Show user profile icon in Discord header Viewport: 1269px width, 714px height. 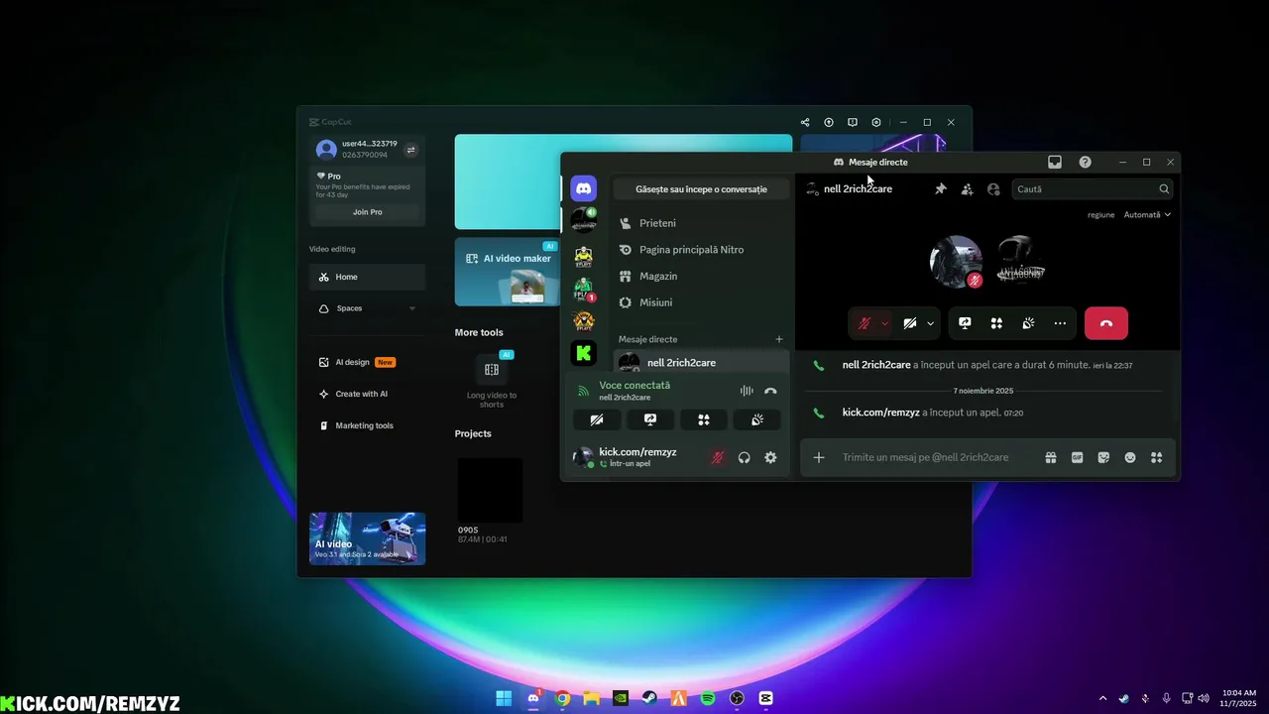coord(993,188)
